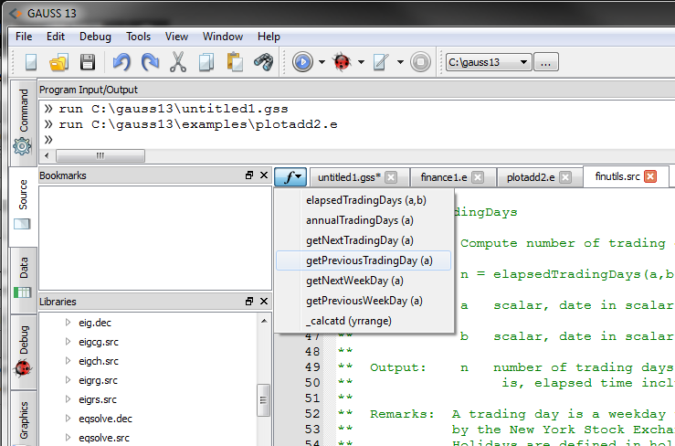This screenshot has height=446, width=675.
Task: Select finance1.e editor tab
Action: (x=444, y=177)
